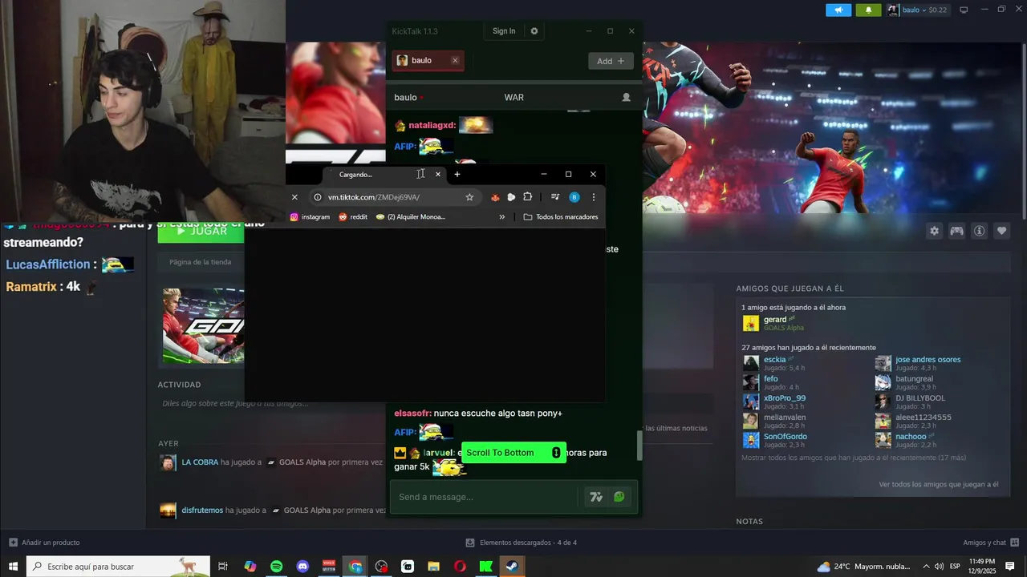The height and width of the screenshot is (577, 1027).
Task: Select the Cargando... Chrome tab
Action: pyautogui.click(x=385, y=175)
